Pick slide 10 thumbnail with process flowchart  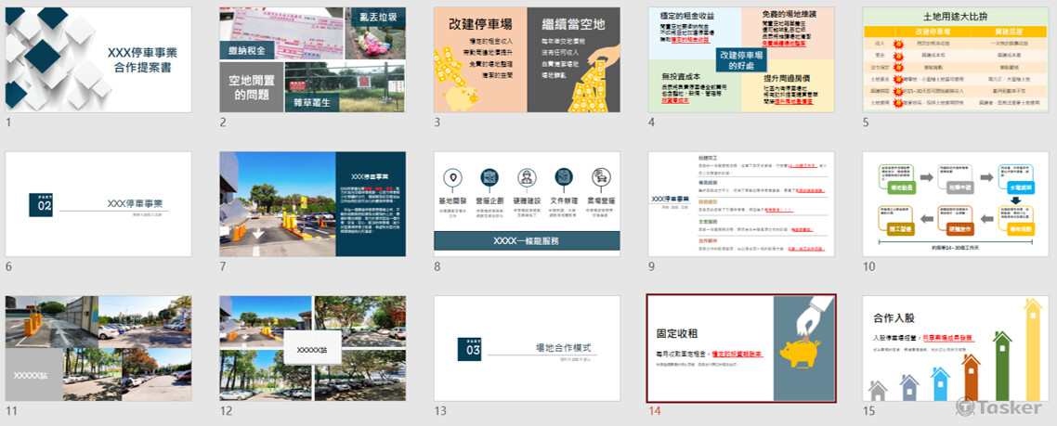click(956, 204)
